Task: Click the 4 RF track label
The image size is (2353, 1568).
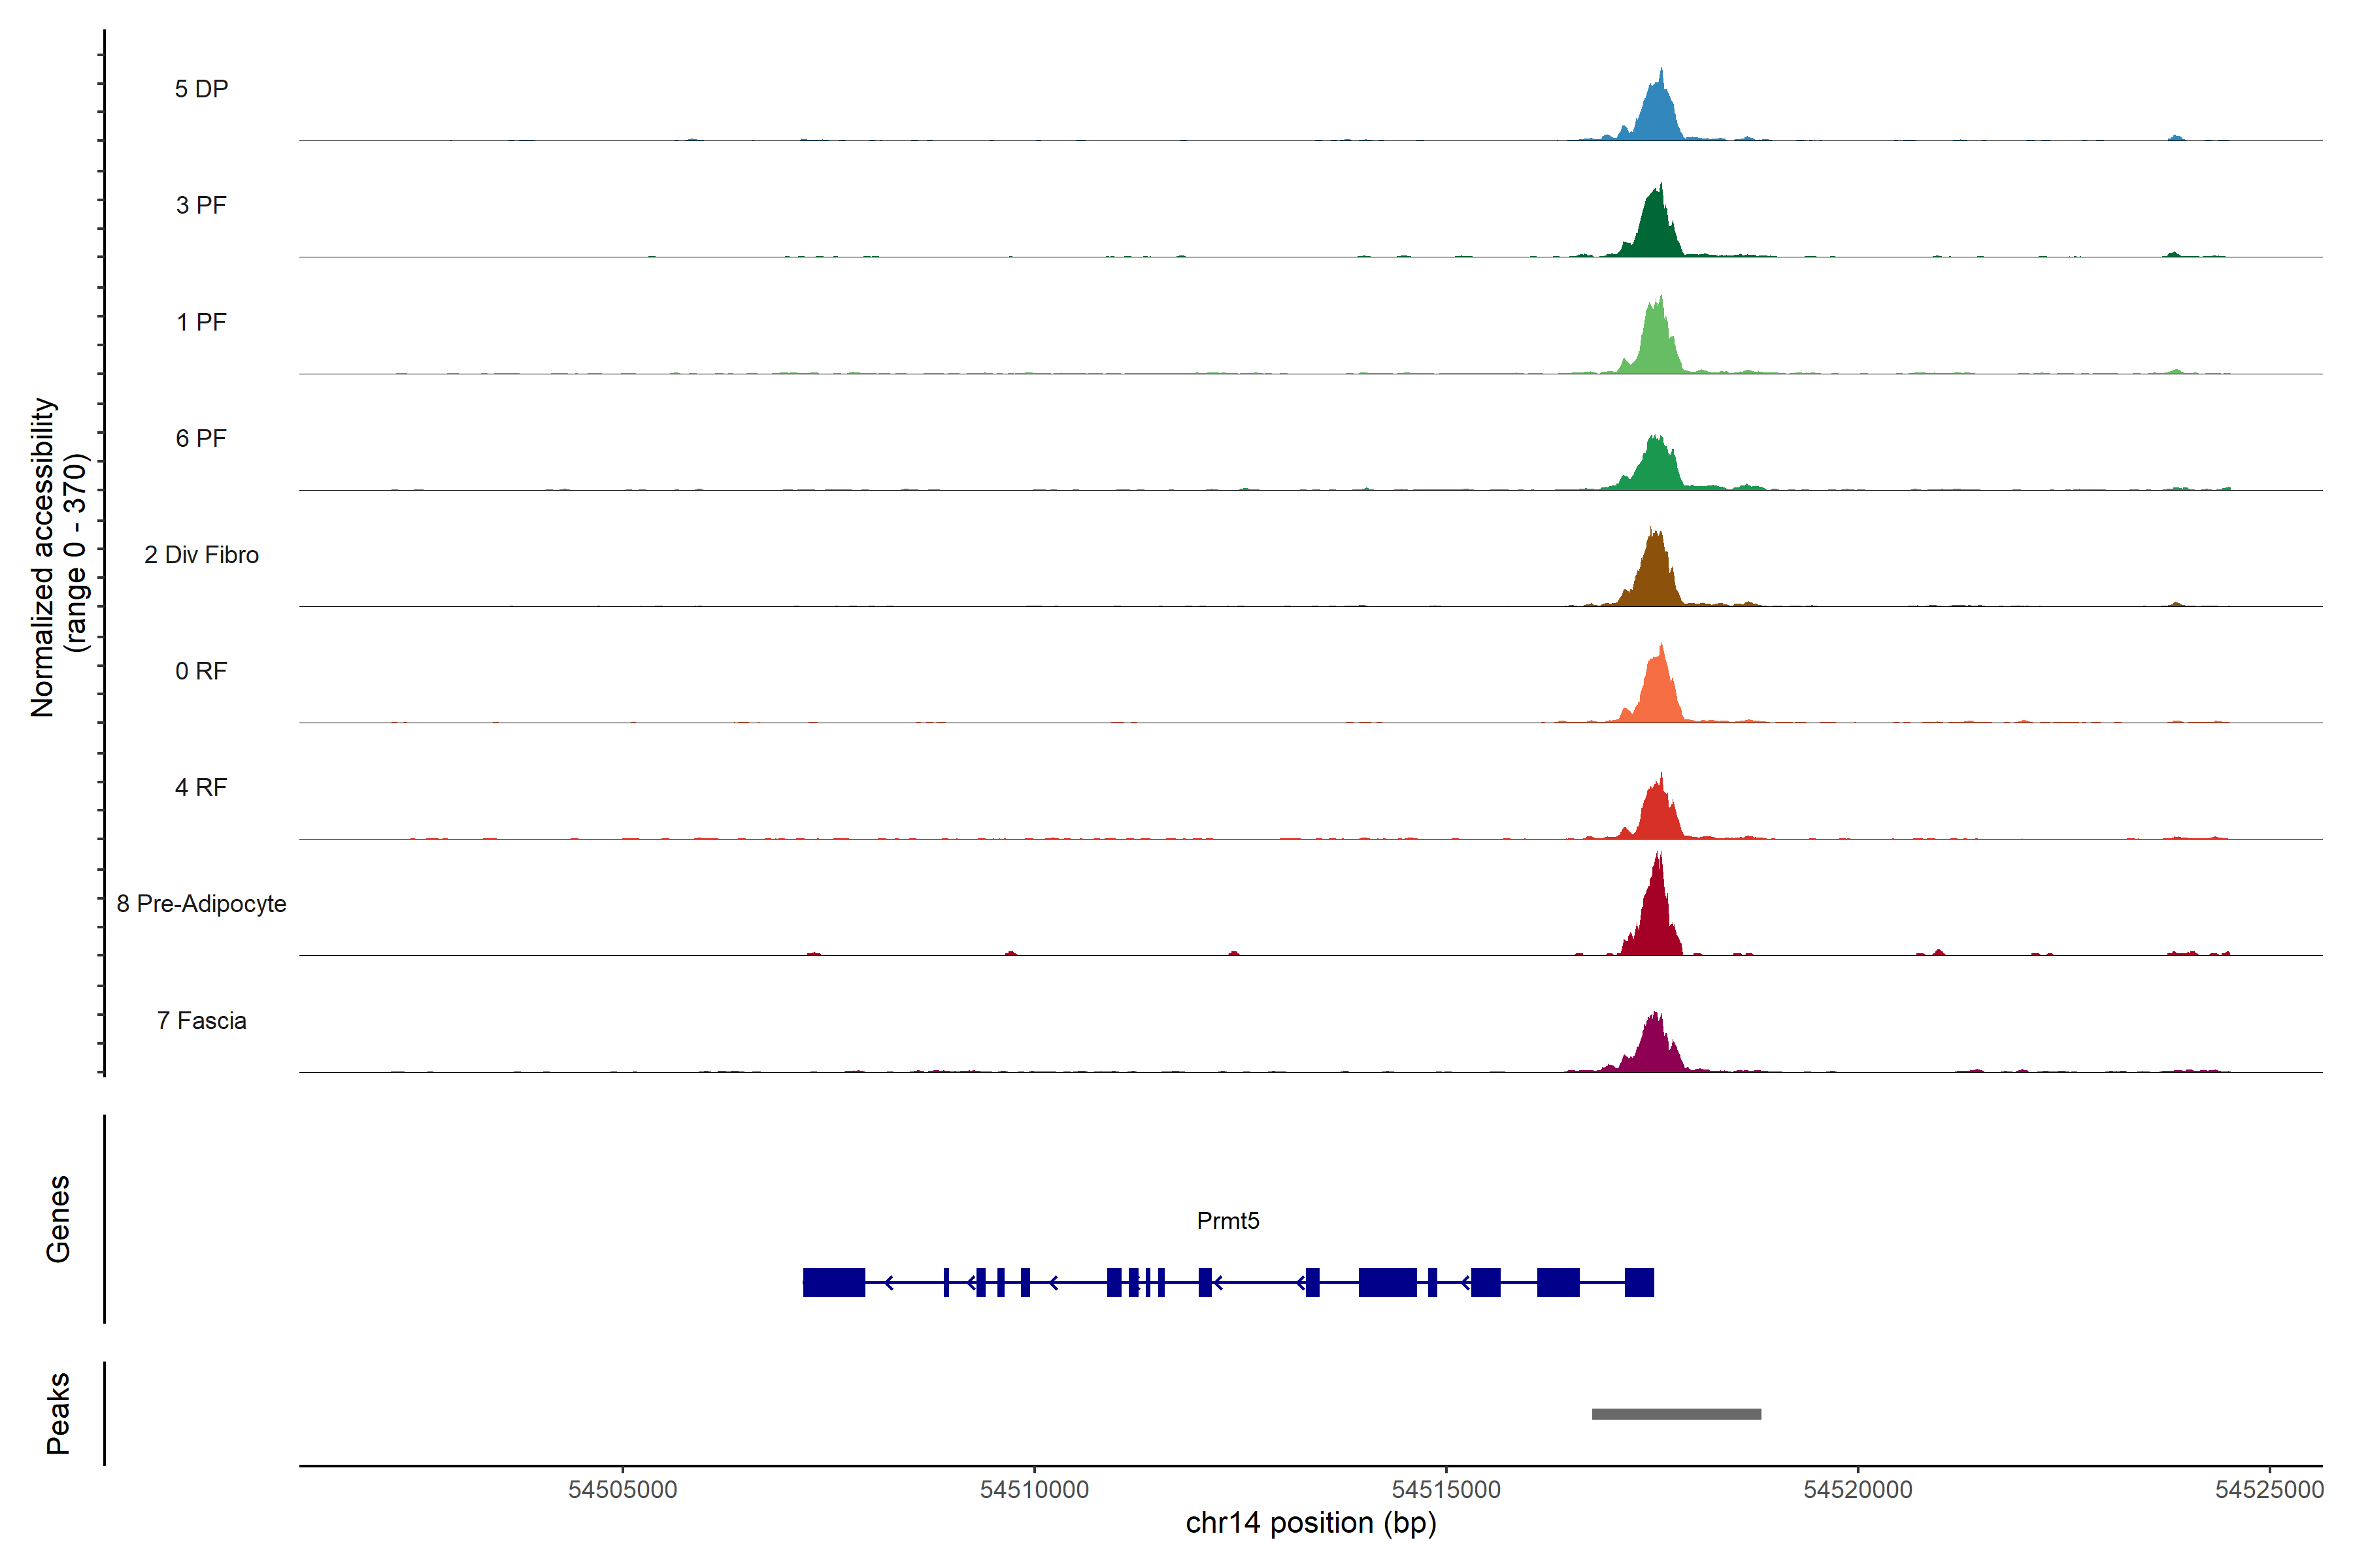Action: 201,787
